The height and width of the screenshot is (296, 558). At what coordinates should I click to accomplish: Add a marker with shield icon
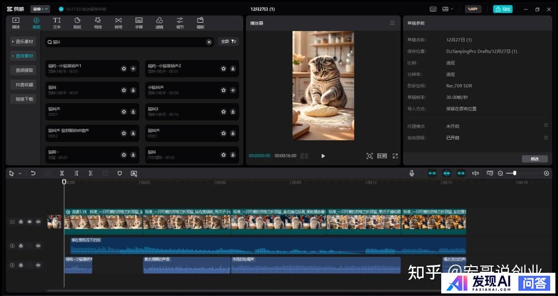119,173
